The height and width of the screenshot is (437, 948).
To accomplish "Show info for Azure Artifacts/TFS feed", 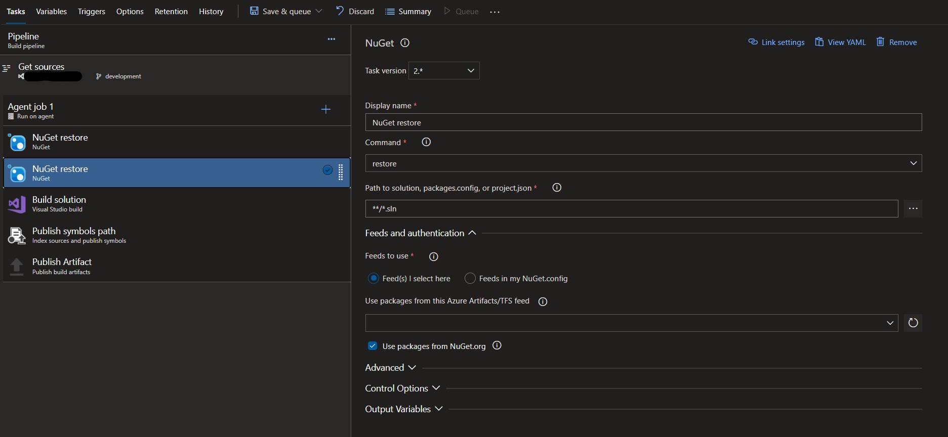I will (543, 302).
